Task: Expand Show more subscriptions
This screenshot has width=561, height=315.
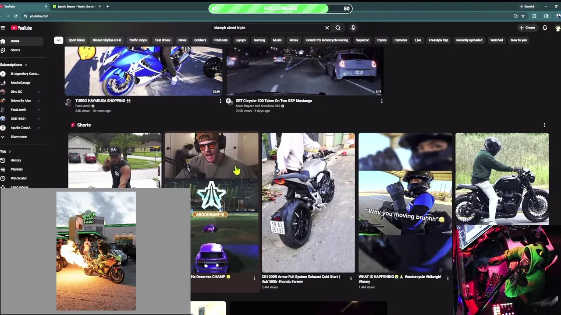Action: coord(19,136)
